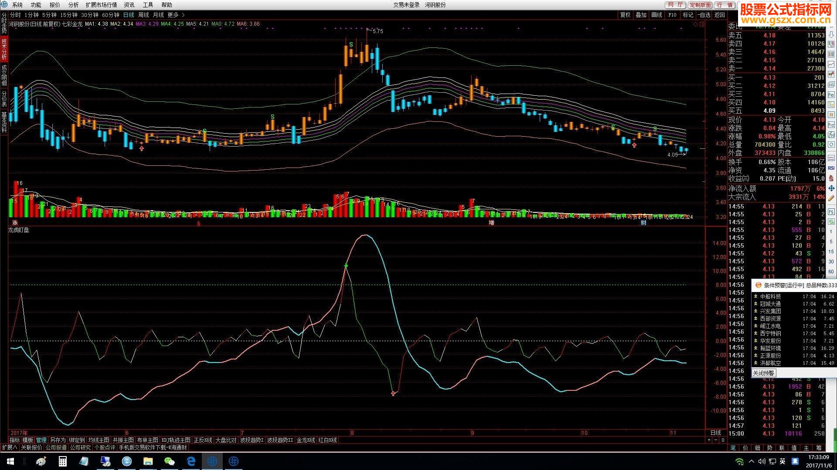Click the blue cross move arrows icon

831,188
